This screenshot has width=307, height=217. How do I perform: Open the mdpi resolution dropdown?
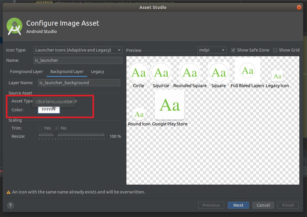click(x=212, y=50)
